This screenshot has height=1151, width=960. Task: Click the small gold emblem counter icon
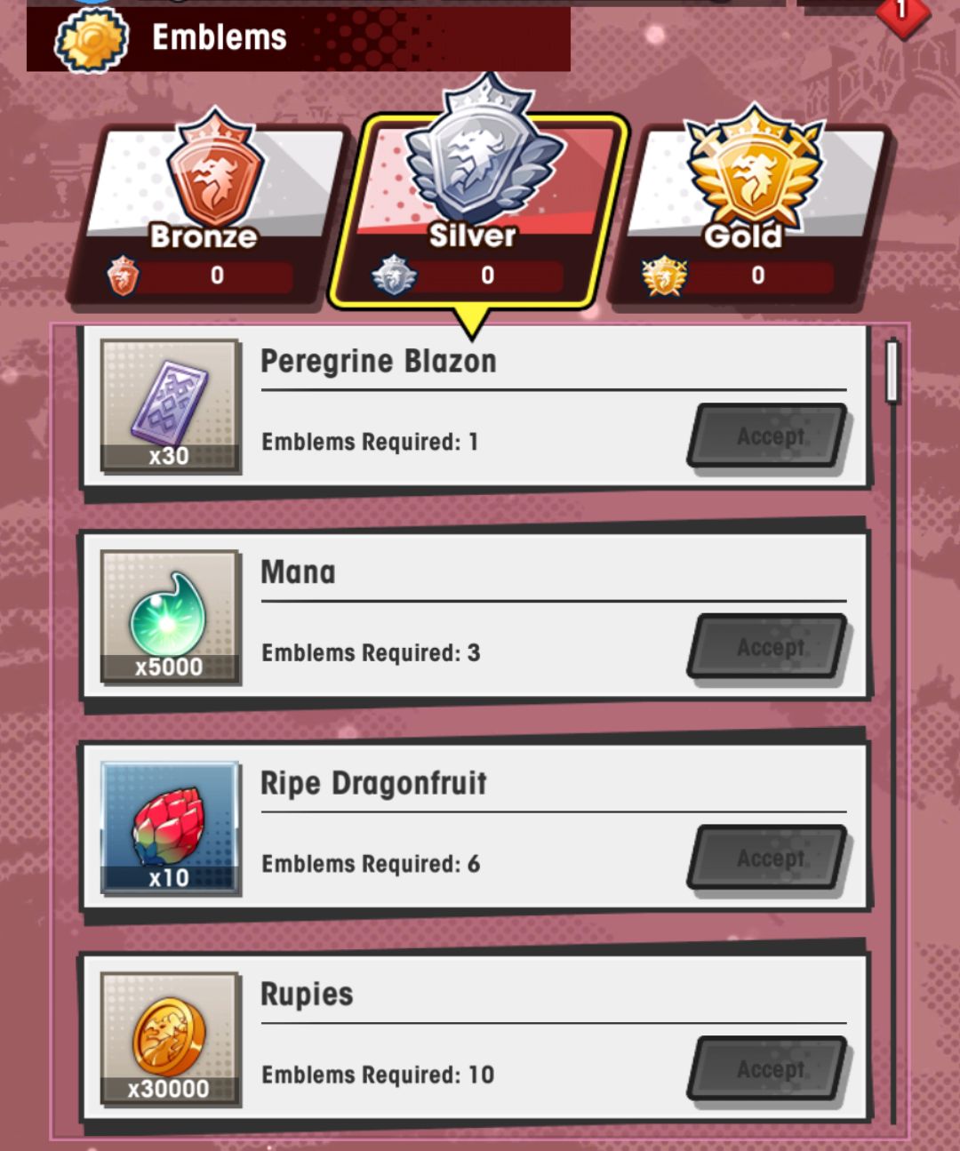(664, 276)
